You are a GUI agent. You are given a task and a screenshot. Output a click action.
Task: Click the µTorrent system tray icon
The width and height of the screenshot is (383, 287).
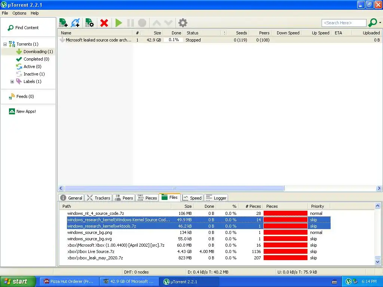click(349, 282)
